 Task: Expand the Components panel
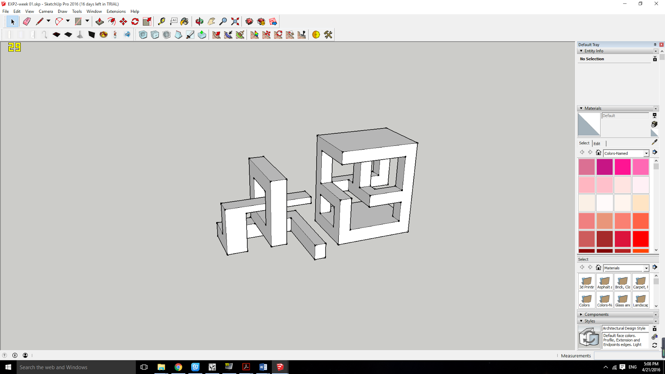[581, 315]
